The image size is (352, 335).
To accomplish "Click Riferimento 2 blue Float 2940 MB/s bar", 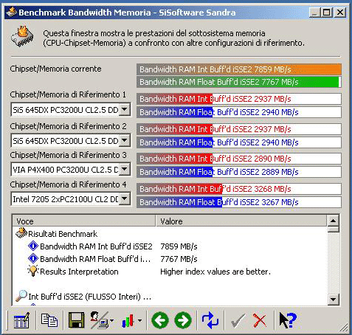I will 239,142.
